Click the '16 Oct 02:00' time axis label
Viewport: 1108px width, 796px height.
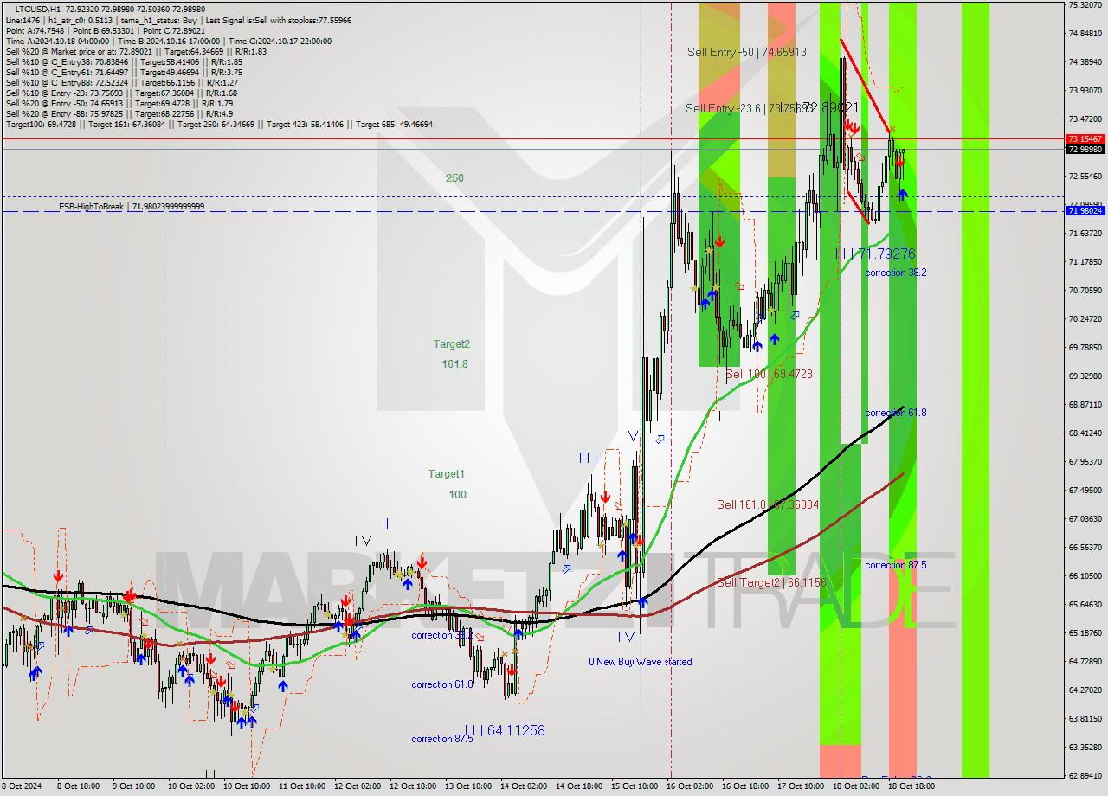coord(690,786)
